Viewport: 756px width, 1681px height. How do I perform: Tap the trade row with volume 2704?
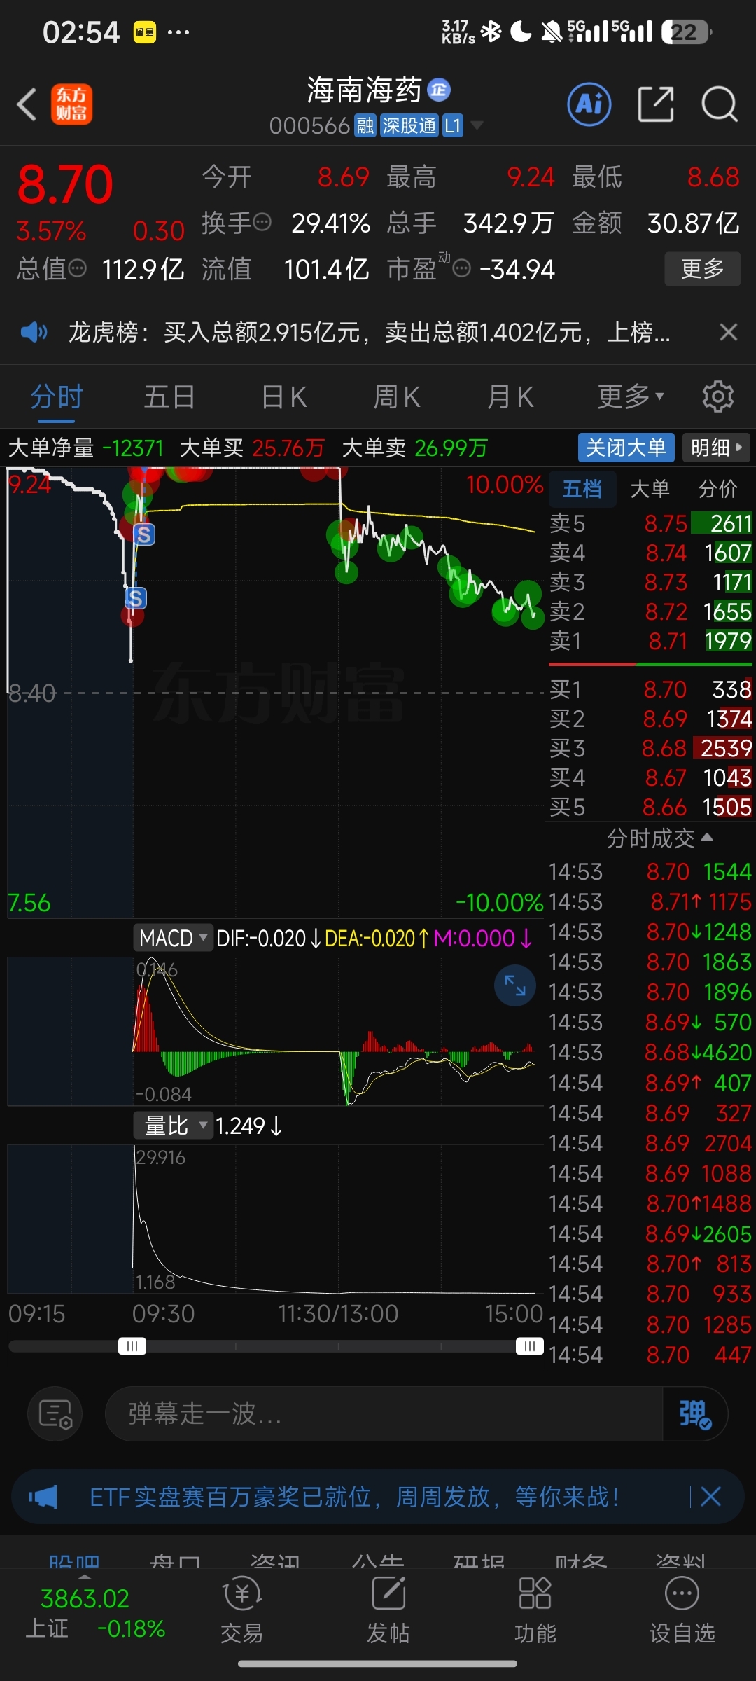point(650,1143)
